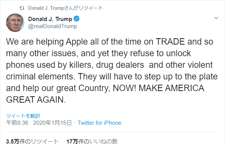Click the retweet arrows icon above the tweet
Viewport: 225px width, 148px height.
(x=22, y=8)
